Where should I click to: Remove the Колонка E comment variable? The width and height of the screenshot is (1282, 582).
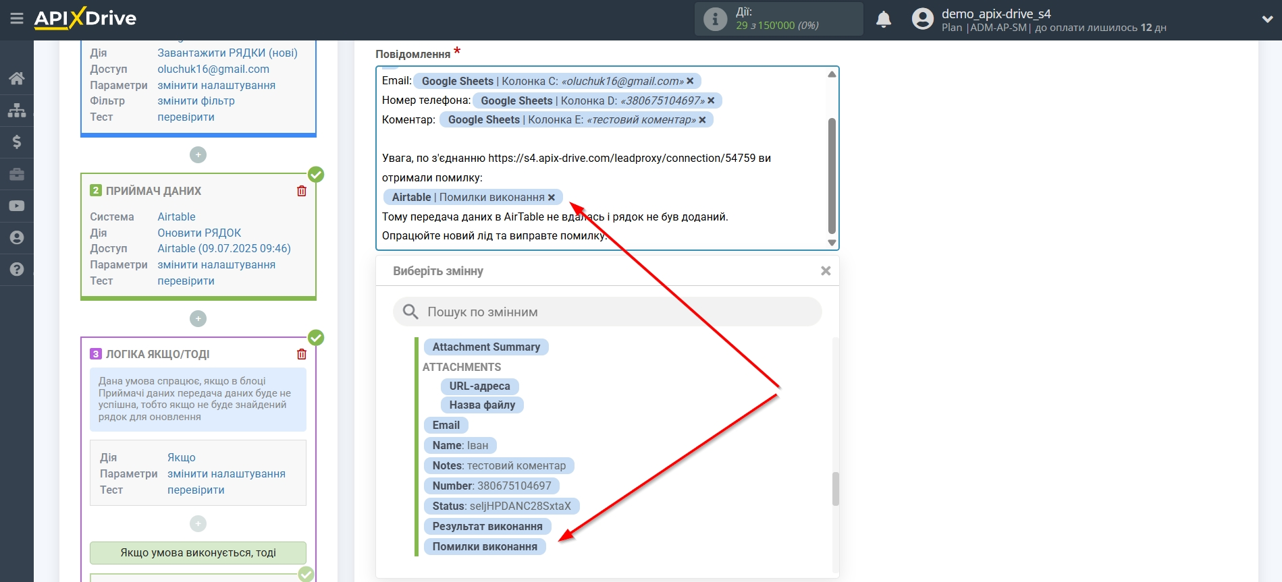coord(702,120)
